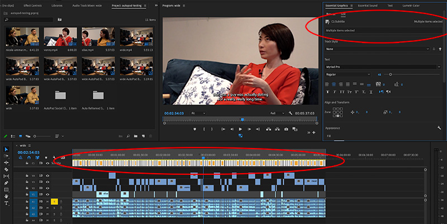Select the Hand tool
This screenshot has height=224, width=447.
[x=6, y=196]
